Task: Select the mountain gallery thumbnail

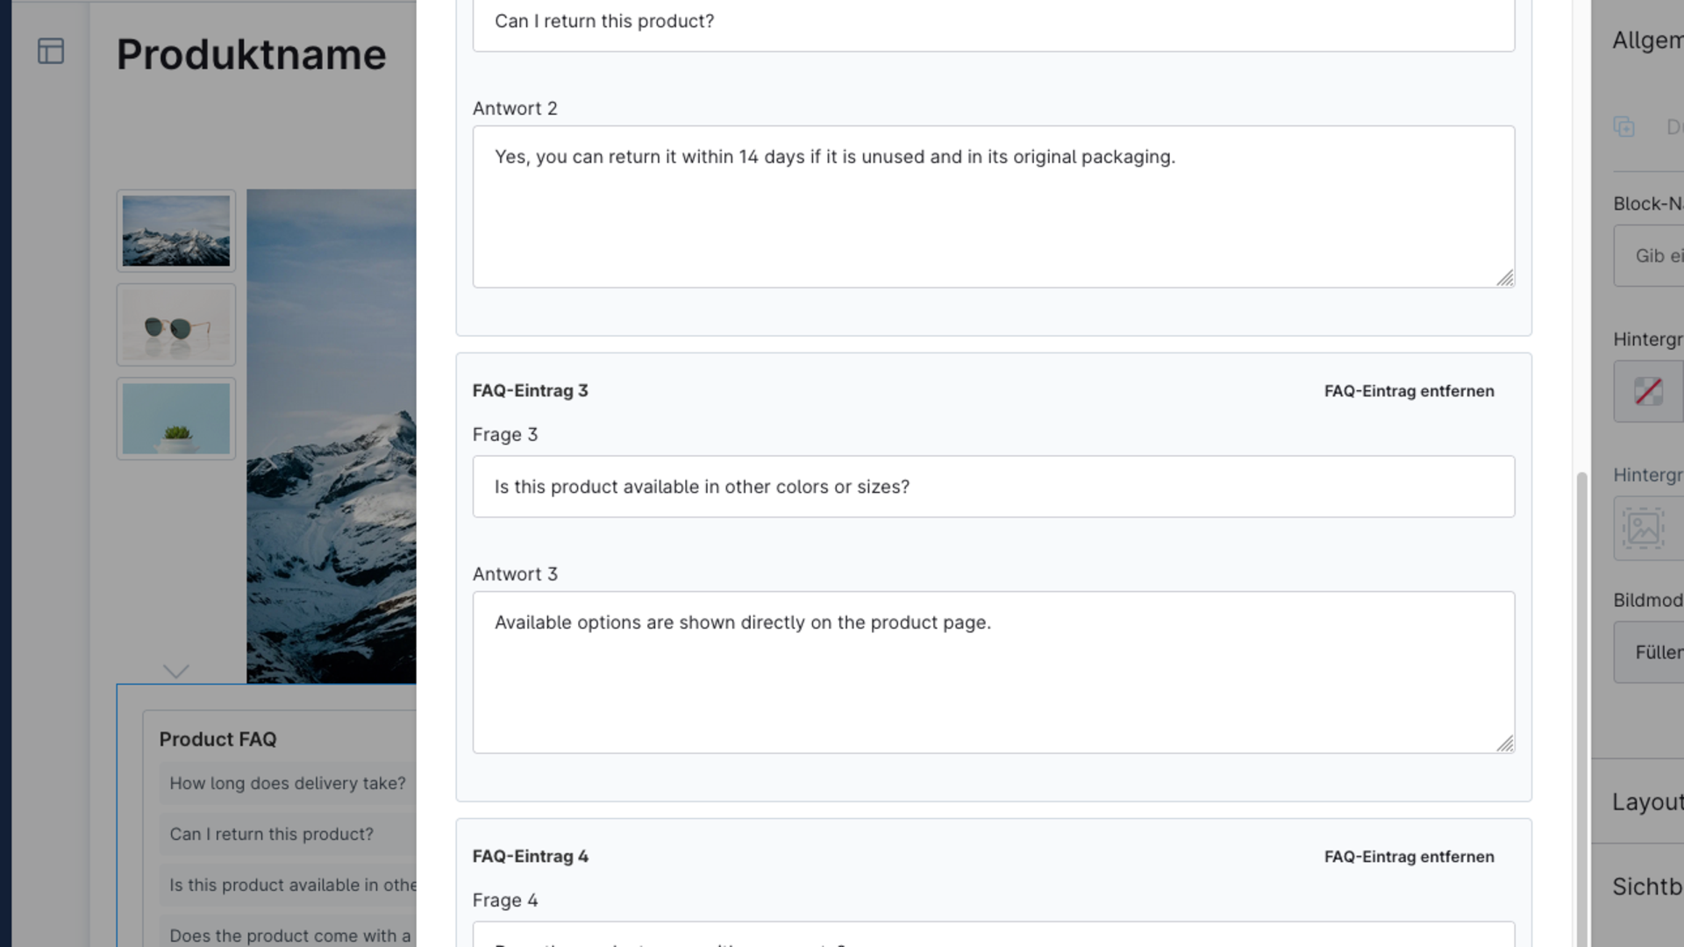Action: pyautogui.click(x=176, y=231)
